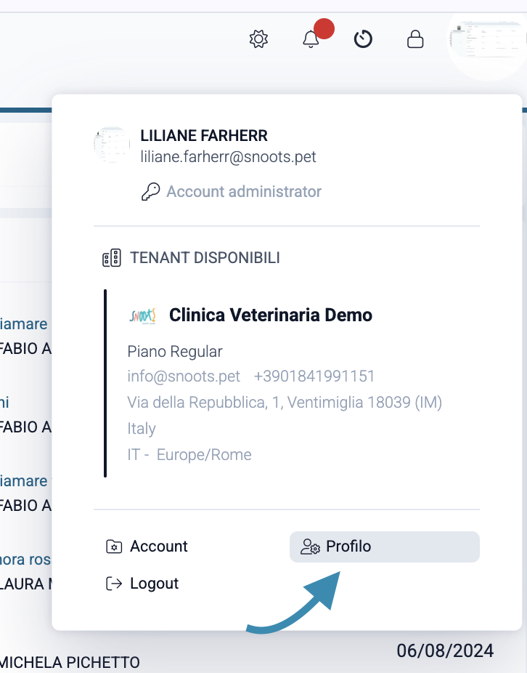
Task: Click the padlock lock icon
Action: [x=415, y=39]
